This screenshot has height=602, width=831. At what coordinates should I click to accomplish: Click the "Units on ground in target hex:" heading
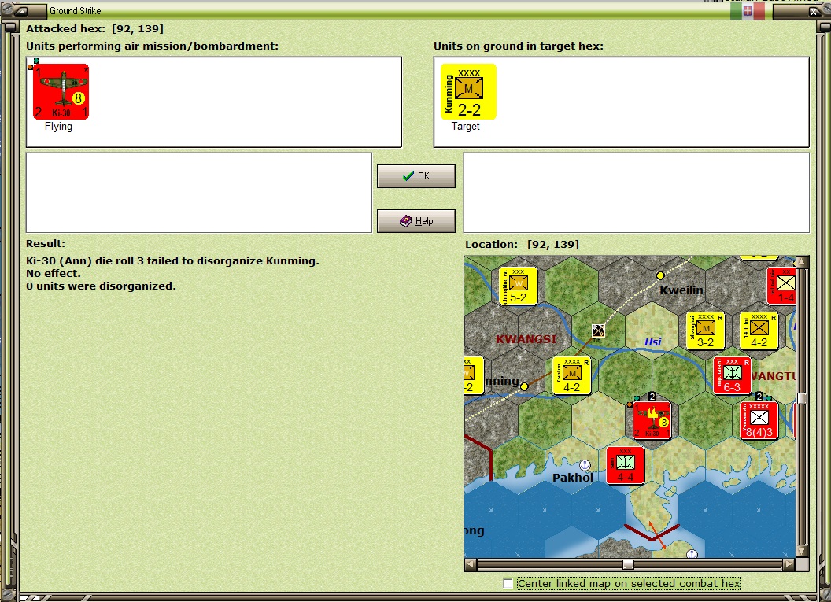click(519, 46)
